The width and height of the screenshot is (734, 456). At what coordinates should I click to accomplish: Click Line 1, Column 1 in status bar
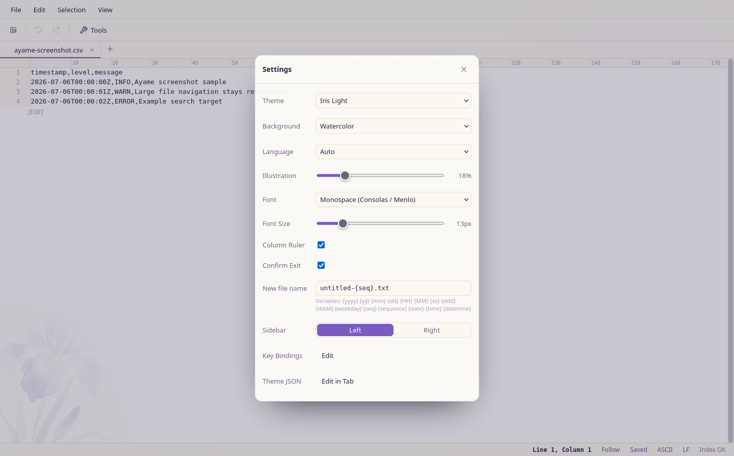562,449
